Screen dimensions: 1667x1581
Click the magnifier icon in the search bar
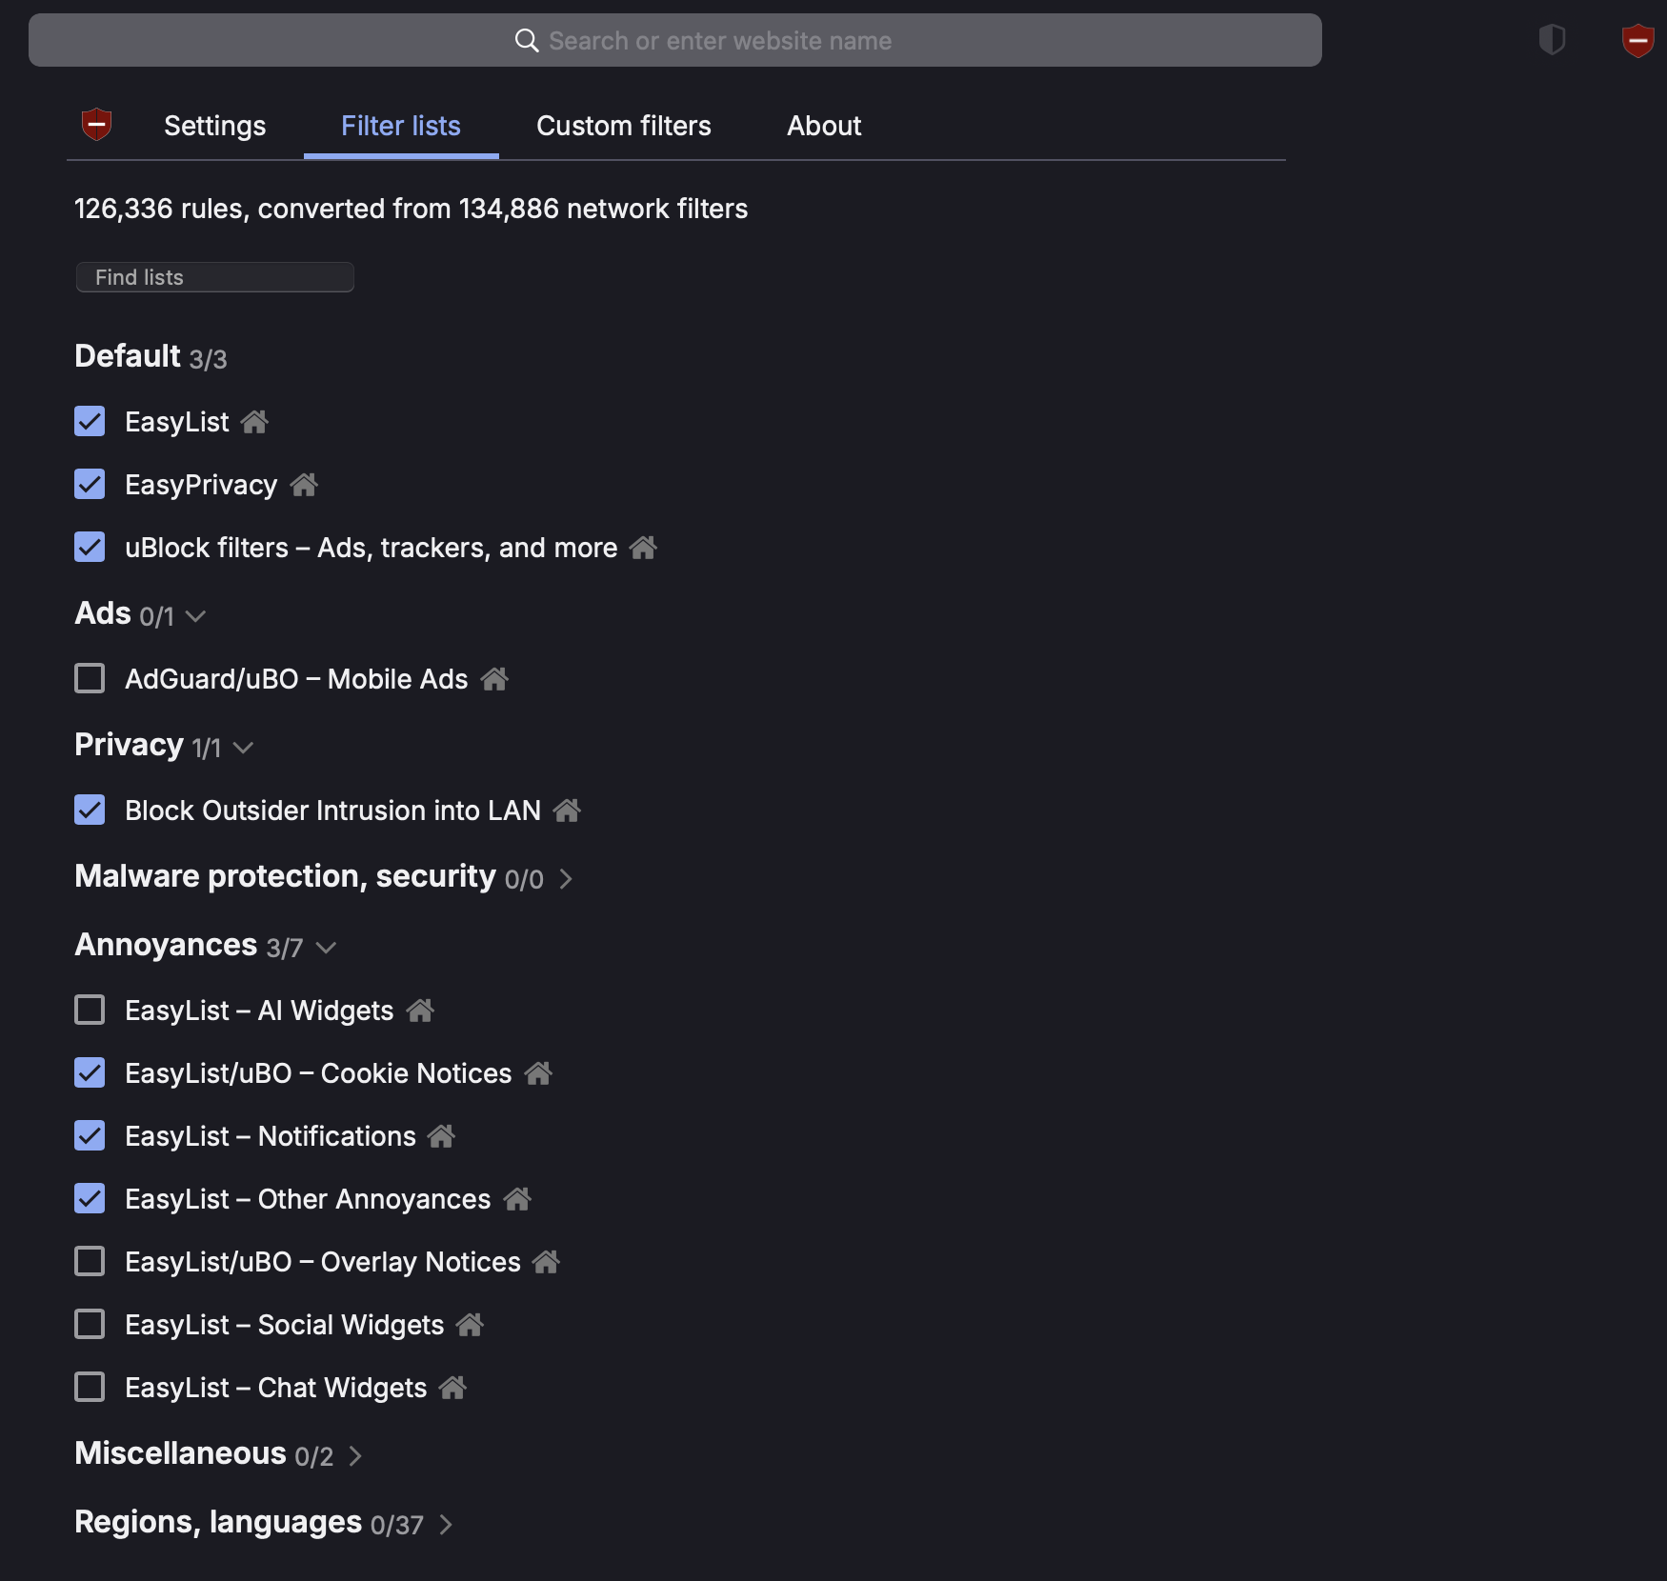click(528, 40)
